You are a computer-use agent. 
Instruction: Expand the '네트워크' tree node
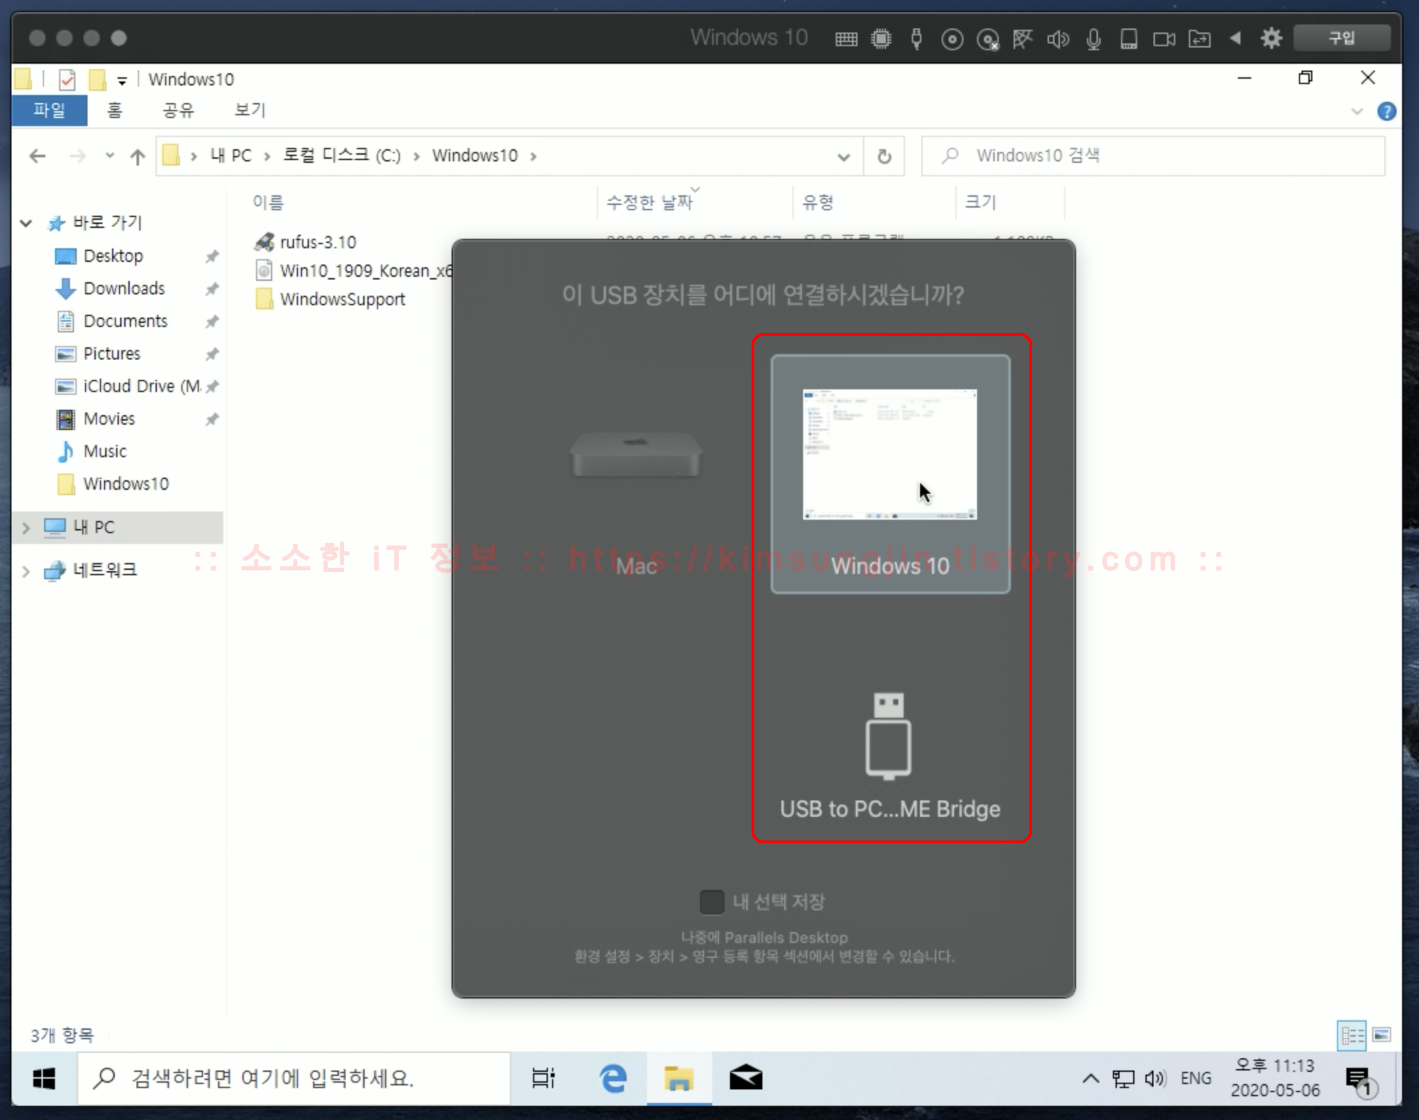pos(26,571)
